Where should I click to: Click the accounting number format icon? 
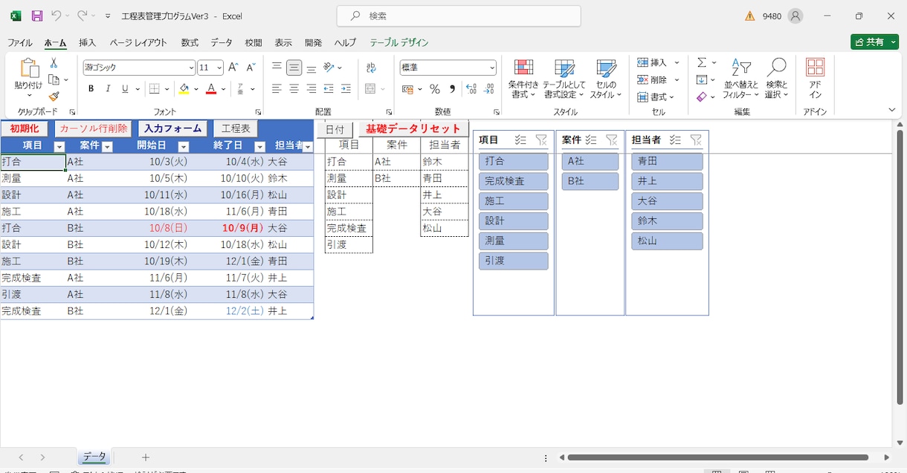407,89
